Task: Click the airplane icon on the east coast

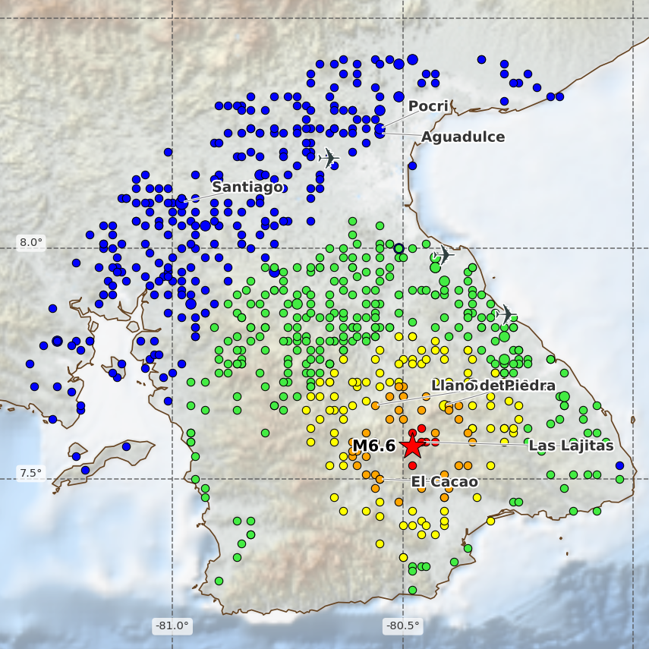Action: (506, 314)
